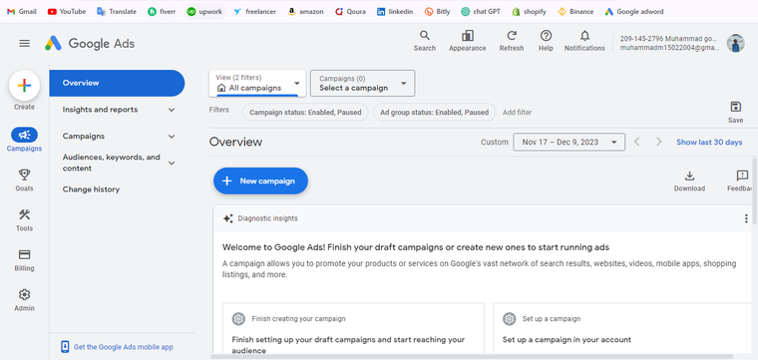758x360 pixels.
Task: Open the date range dropdown
Action: pos(568,142)
